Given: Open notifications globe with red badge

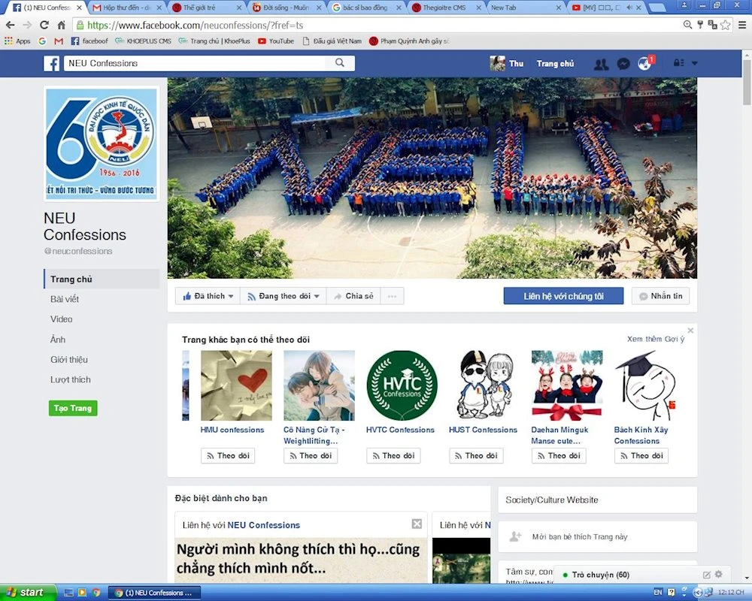Looking at the screenshot, I should pyautogui.click(x=644, y=64).
